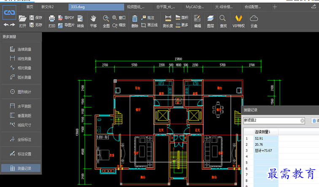Choose 垂直测距 vertical distance
The image size is (319, 187).
21,115
